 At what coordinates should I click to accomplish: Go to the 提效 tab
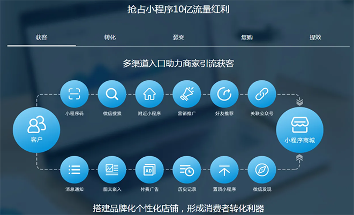(x=315, y=37)
